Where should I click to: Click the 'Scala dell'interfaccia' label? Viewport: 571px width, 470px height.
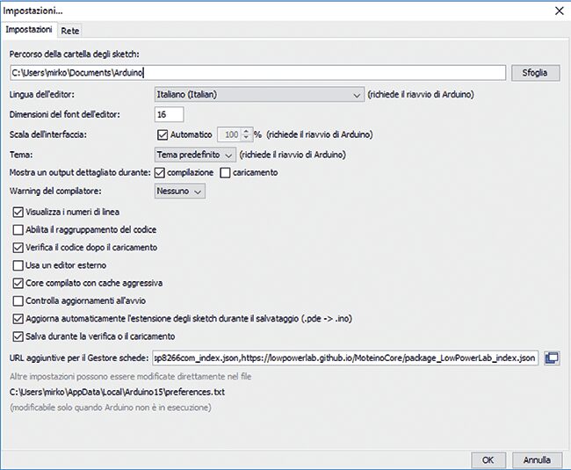click(x=48, y=134)
